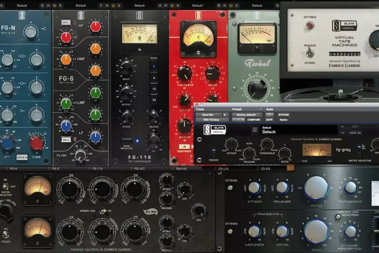Click module letter A in rack header
Screen dimensions: 379x253
(x=160, y=5)
